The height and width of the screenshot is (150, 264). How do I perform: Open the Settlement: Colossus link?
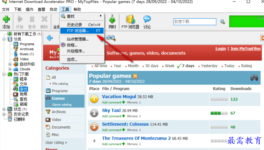pyautogui.click(x=126, y=124)
